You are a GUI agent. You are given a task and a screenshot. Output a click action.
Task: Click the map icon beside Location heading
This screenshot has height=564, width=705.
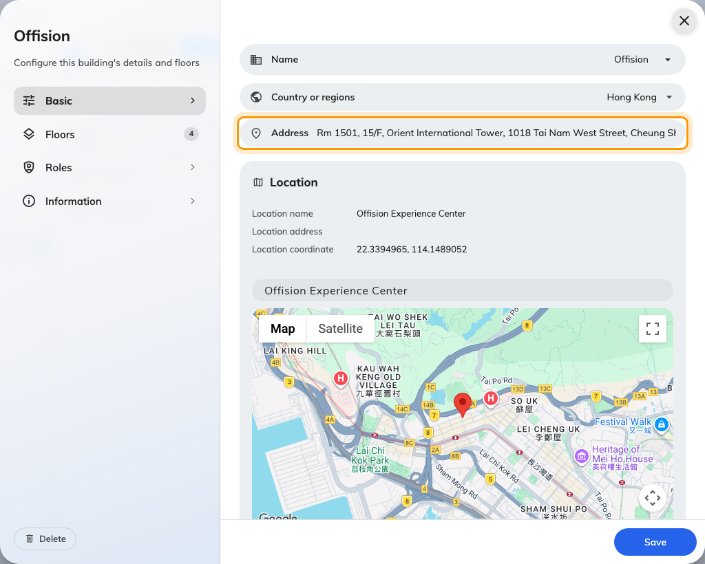coord(258,182)
